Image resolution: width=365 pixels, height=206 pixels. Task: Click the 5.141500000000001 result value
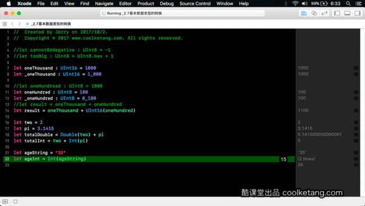(x=320, y=135)
